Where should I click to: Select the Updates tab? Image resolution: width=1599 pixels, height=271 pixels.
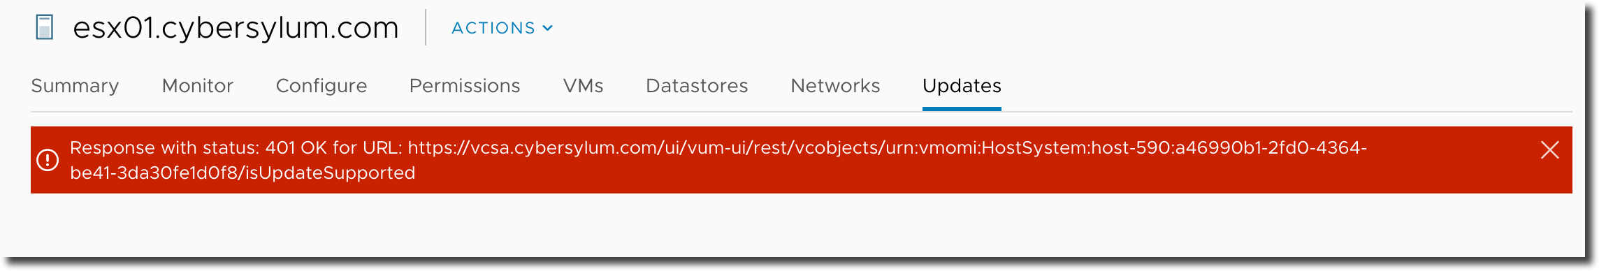[962, 86]
